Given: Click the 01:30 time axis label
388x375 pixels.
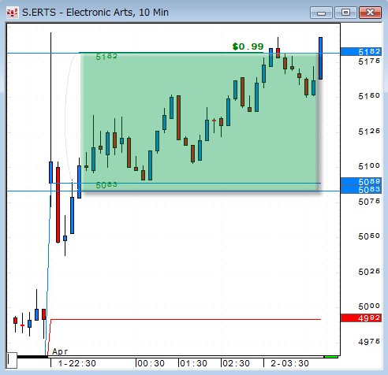Looking at the screenshot, I should 194,363.
